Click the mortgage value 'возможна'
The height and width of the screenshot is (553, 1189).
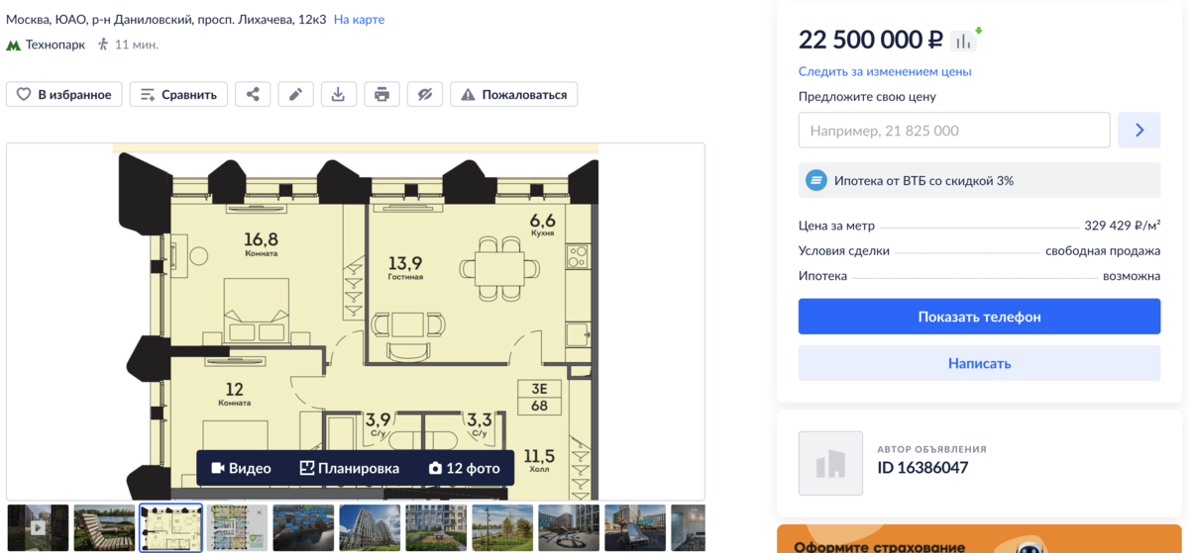point(1132,276)
